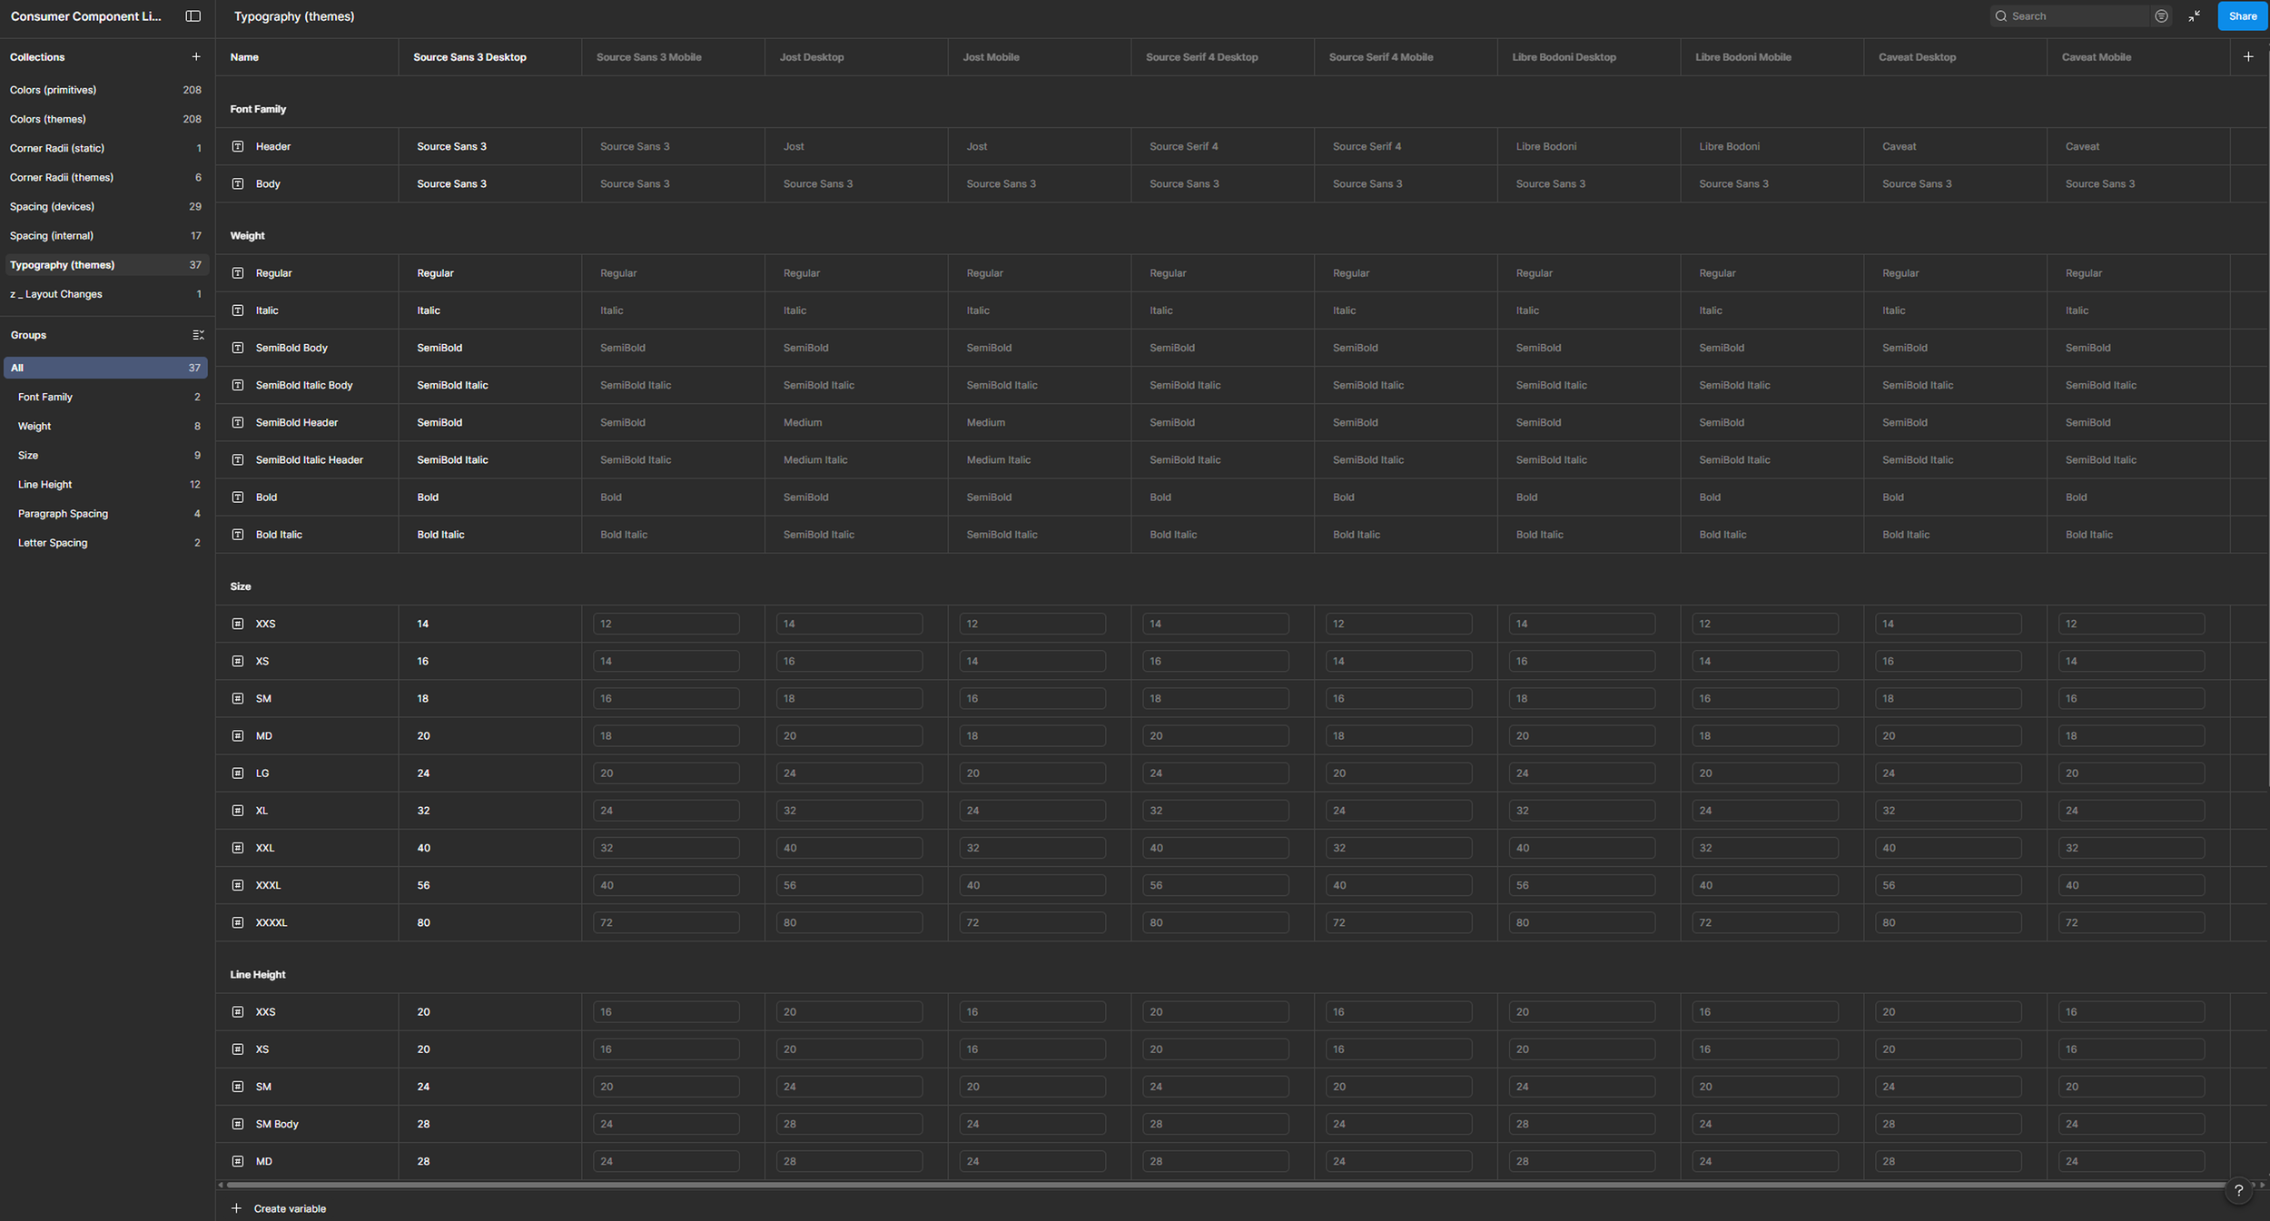Click the minimize panel arrows icon
This screenshot has height=1221, width=2270.
point(2195,16)
